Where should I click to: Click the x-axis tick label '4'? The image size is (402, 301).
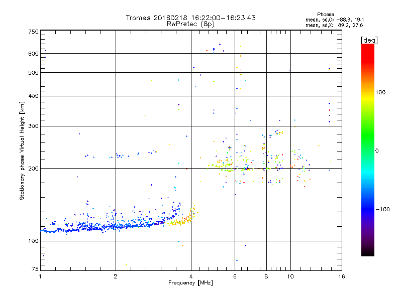click(x=191, y=276)
